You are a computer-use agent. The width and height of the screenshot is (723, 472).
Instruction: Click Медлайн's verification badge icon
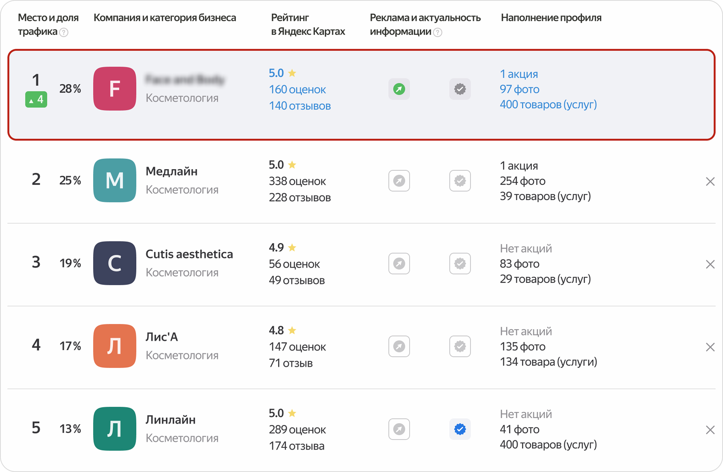tap(460, 181)
